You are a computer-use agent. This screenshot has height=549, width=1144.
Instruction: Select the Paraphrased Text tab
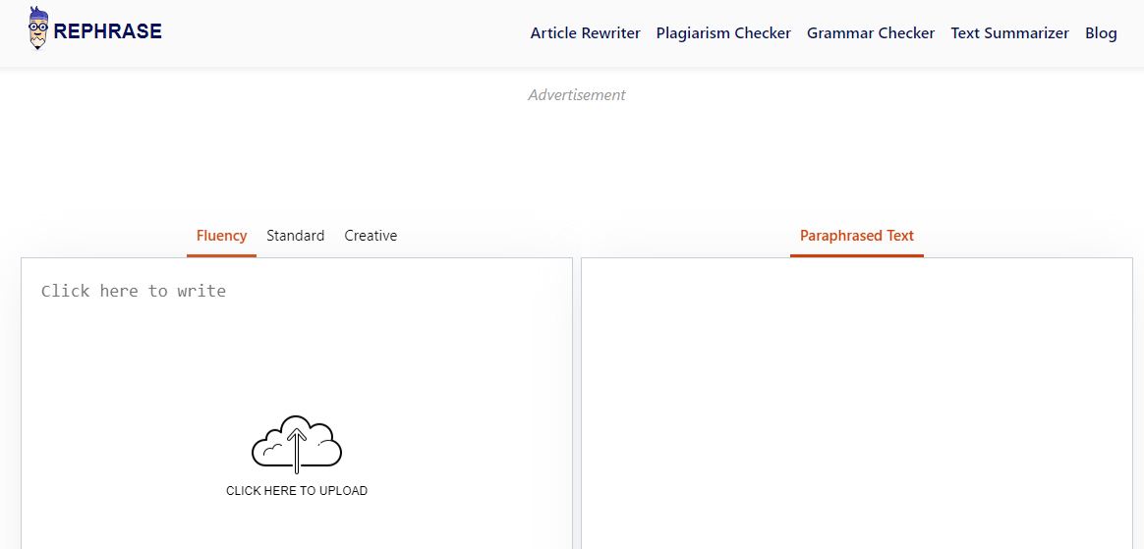coord(856,236)
